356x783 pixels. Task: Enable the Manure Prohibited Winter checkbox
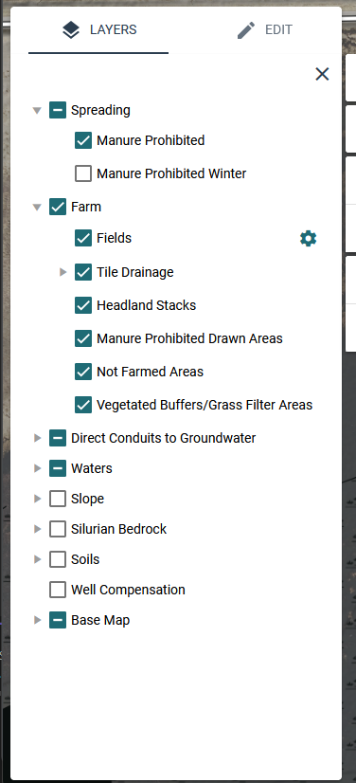tap(83, 173)
